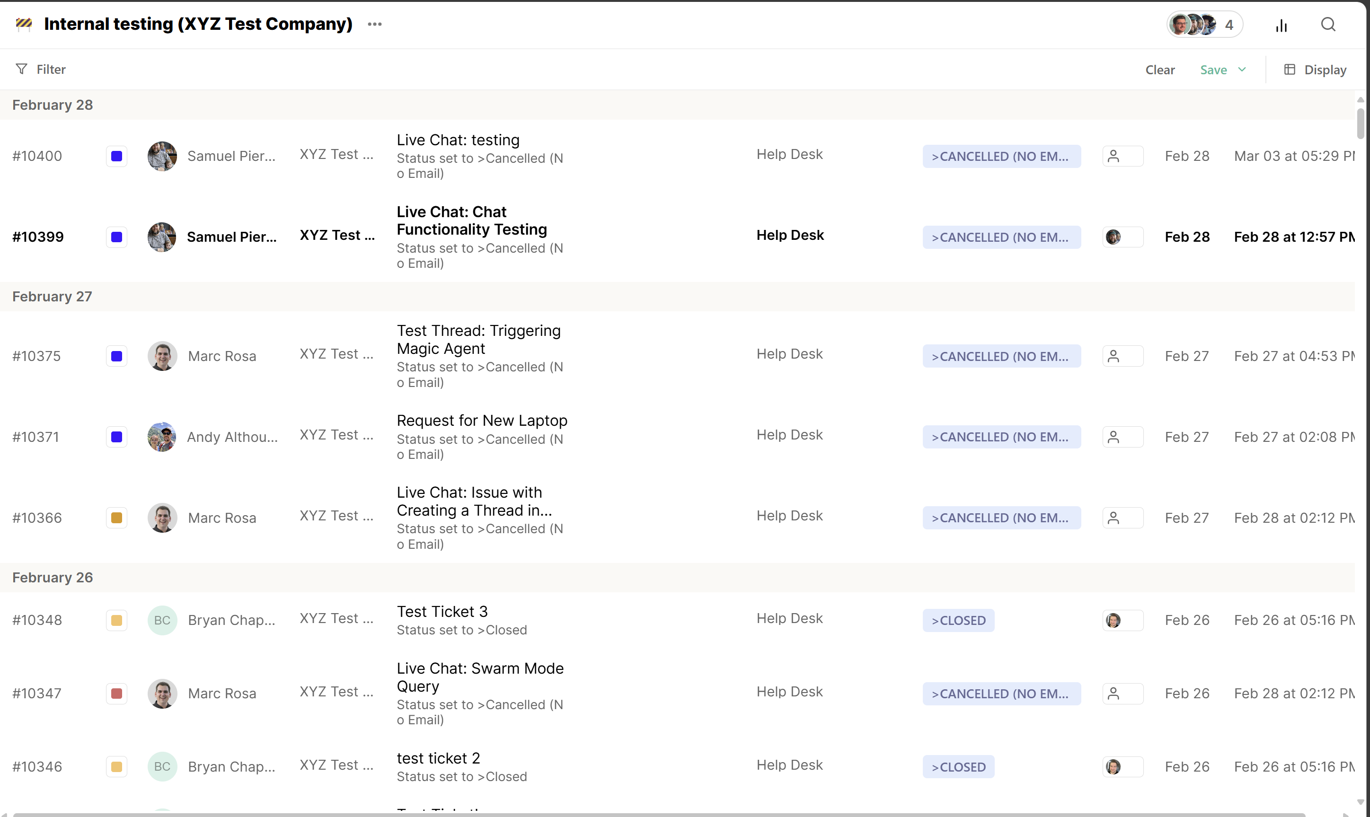Click the orange priority swatch on #10366
The image size is (1370, 817).
coord(116,518)
